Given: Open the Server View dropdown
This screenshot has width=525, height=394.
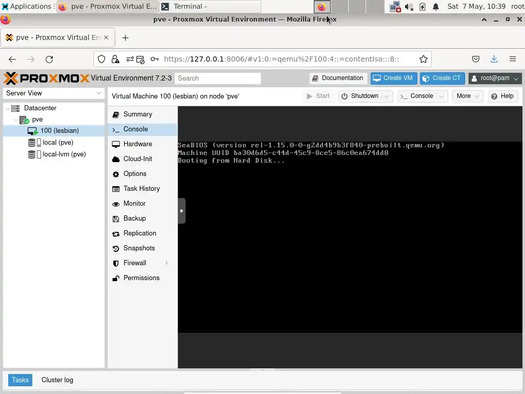Looking at the screenshot, I should pyautogui.click(x=53, y=93).
